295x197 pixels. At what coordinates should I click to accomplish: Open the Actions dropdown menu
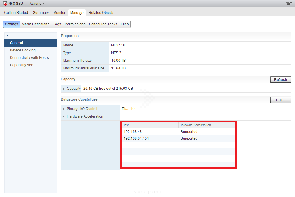(x=37, y=4)
